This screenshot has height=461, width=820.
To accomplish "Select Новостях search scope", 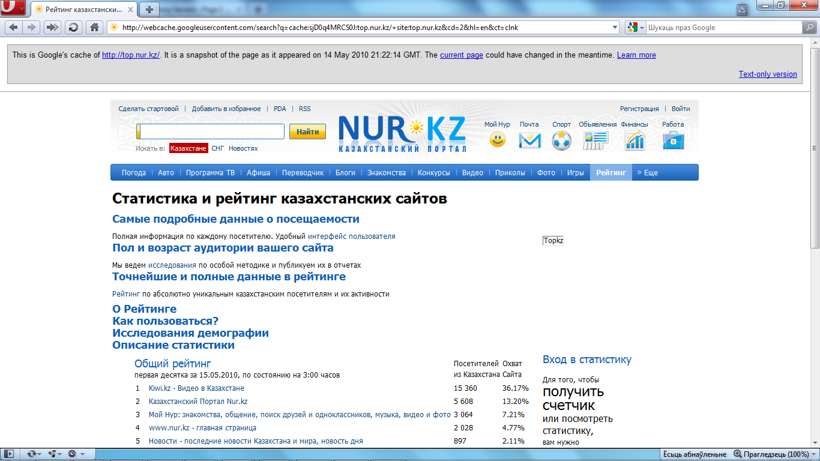I will (243, 148).
